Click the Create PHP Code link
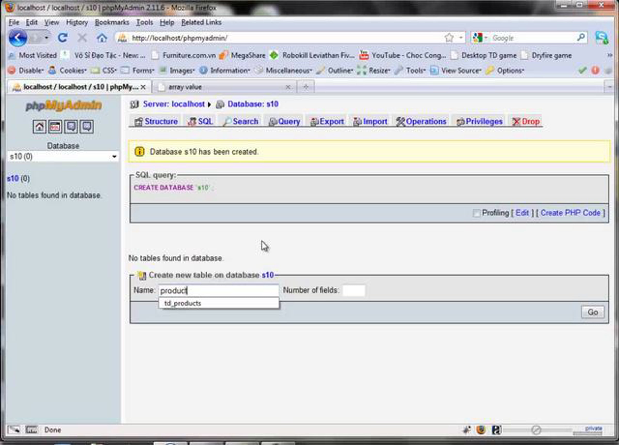Image resolution: width=619 pixels, height=445 pixels. pyautogui.click(x=571, y=213)
